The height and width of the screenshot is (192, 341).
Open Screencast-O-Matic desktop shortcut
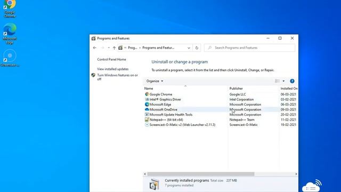pos(10,58)
